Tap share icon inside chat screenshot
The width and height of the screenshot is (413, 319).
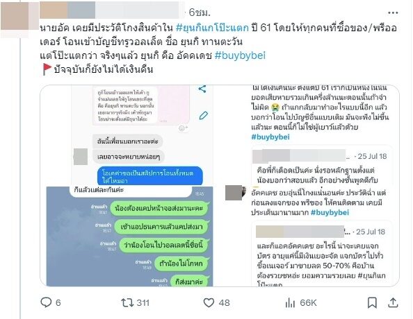202,89
